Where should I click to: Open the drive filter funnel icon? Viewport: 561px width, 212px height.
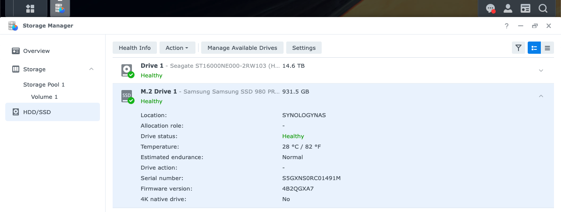518,48
